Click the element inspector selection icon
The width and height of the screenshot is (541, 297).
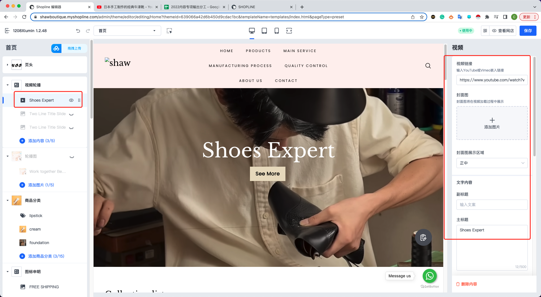[x=169, y=31]
